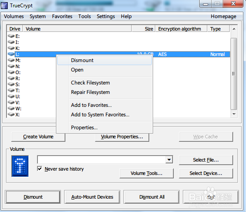Toggle the Never save history checkbox

(x=40, y=168)
